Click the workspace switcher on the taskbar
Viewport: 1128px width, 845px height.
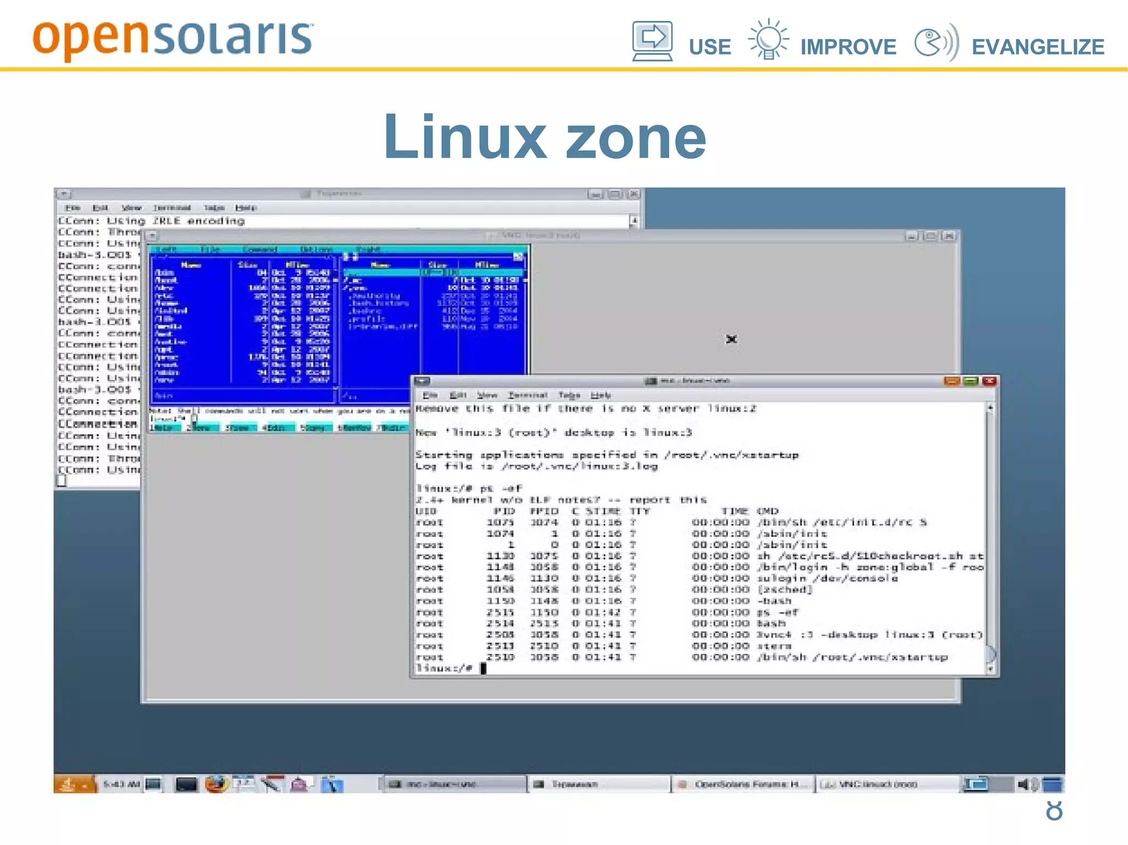click(989, 784)
